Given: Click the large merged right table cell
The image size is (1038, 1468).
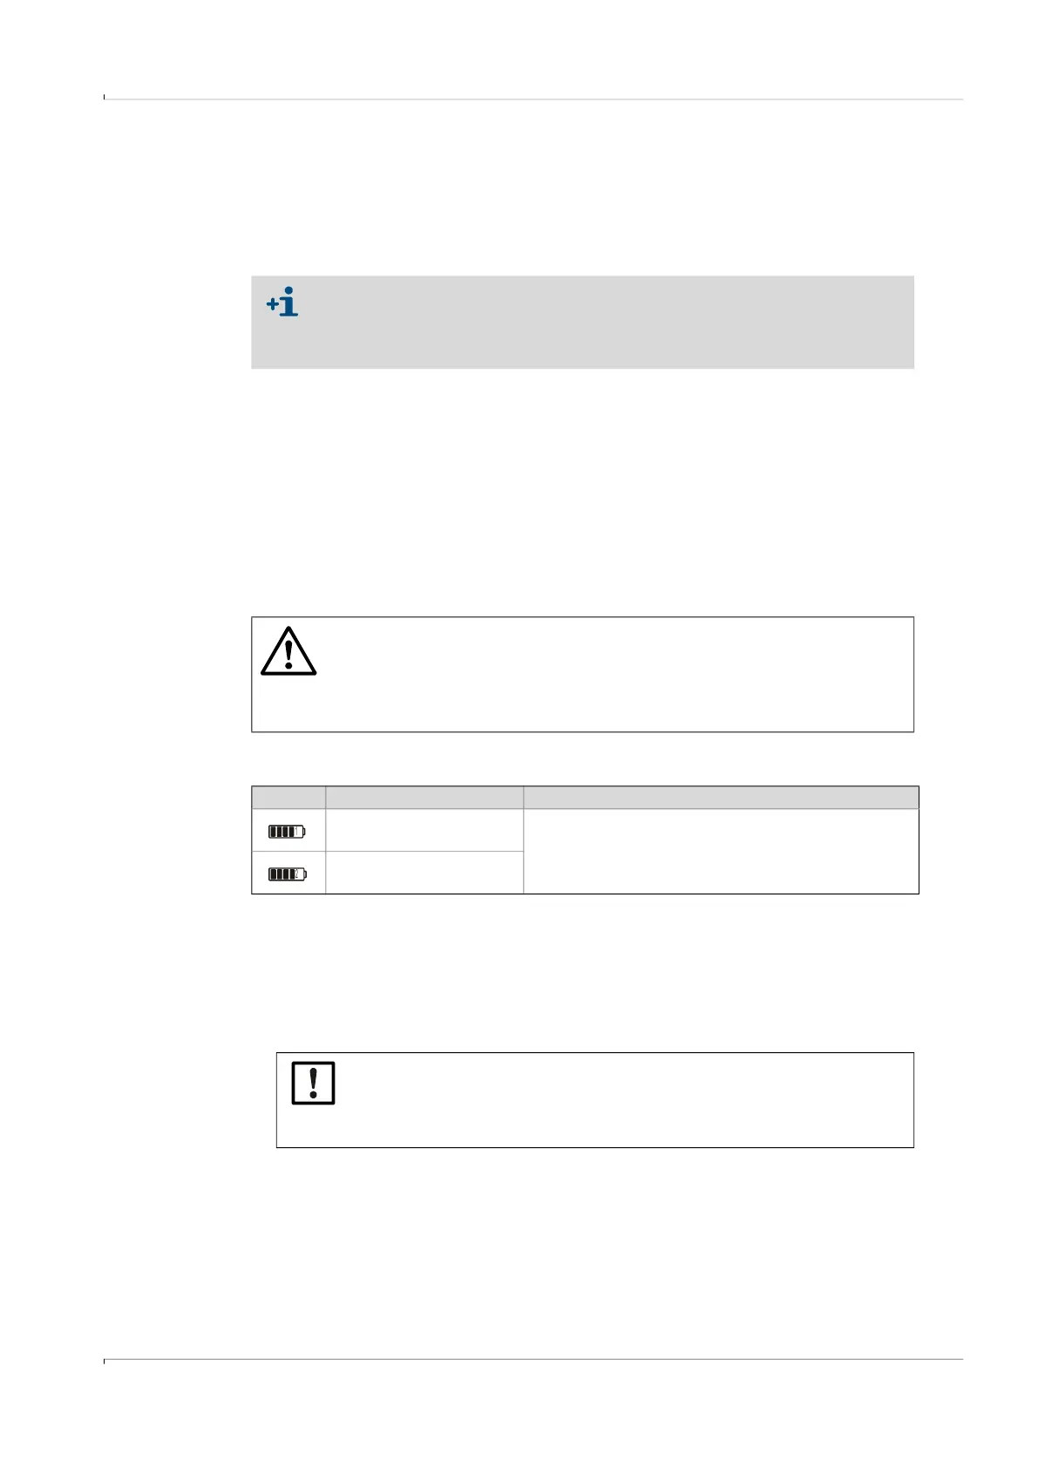Looking at the screenshot, I should [x=721, y=852].
